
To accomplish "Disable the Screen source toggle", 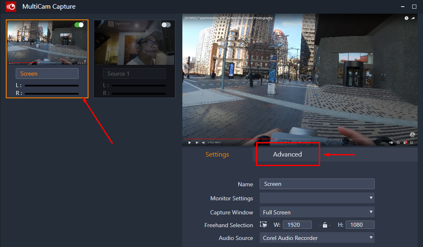I will (79, 25).
